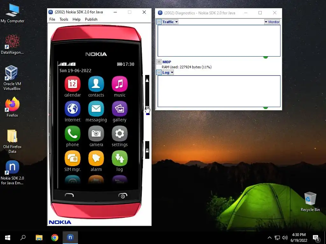Image resolution: width=326 pixels, height=244 pixels.
Task: Show hidden system tray icons
Action: [x=269, y=238]
